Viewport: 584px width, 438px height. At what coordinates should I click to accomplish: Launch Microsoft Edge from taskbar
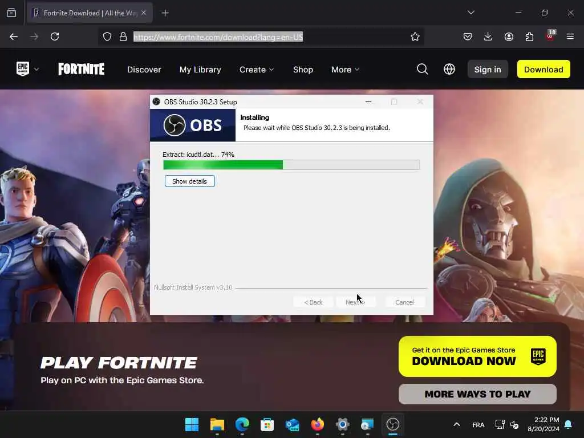(242, 424)
